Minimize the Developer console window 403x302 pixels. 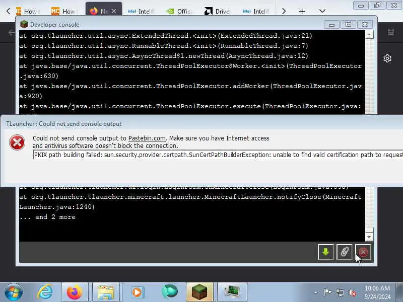click(331, 25)
